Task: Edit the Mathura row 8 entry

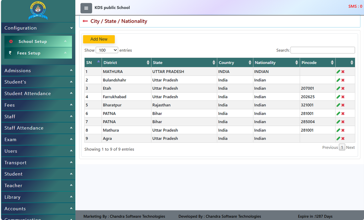Action: click(338, 130)
